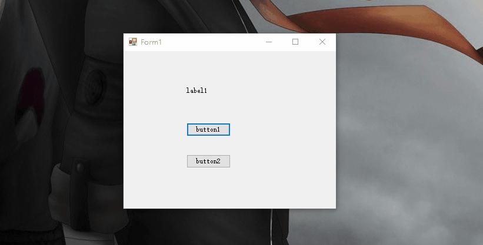Click the Form1 window icon in title bar
The image size is (483, 245).
[x=133, y=42]
